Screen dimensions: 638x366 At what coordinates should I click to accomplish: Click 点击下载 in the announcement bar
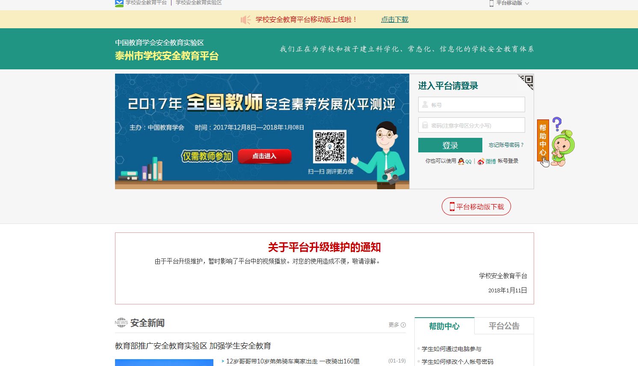tap(394, 20)
